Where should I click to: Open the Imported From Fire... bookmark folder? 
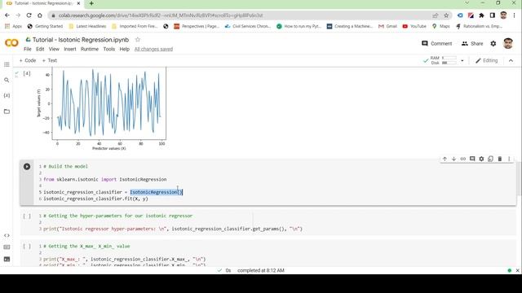pos(135,26)
